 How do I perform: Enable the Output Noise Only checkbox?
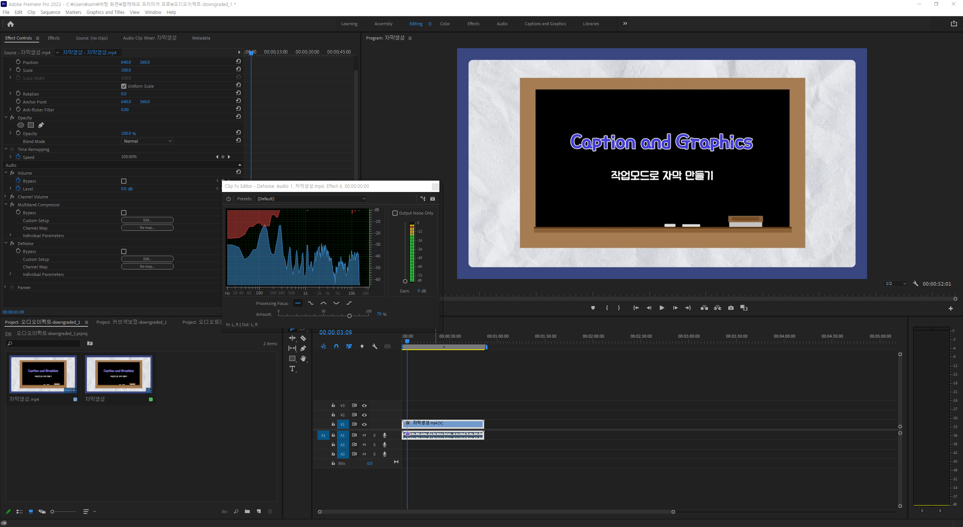[x=395, y=213]
